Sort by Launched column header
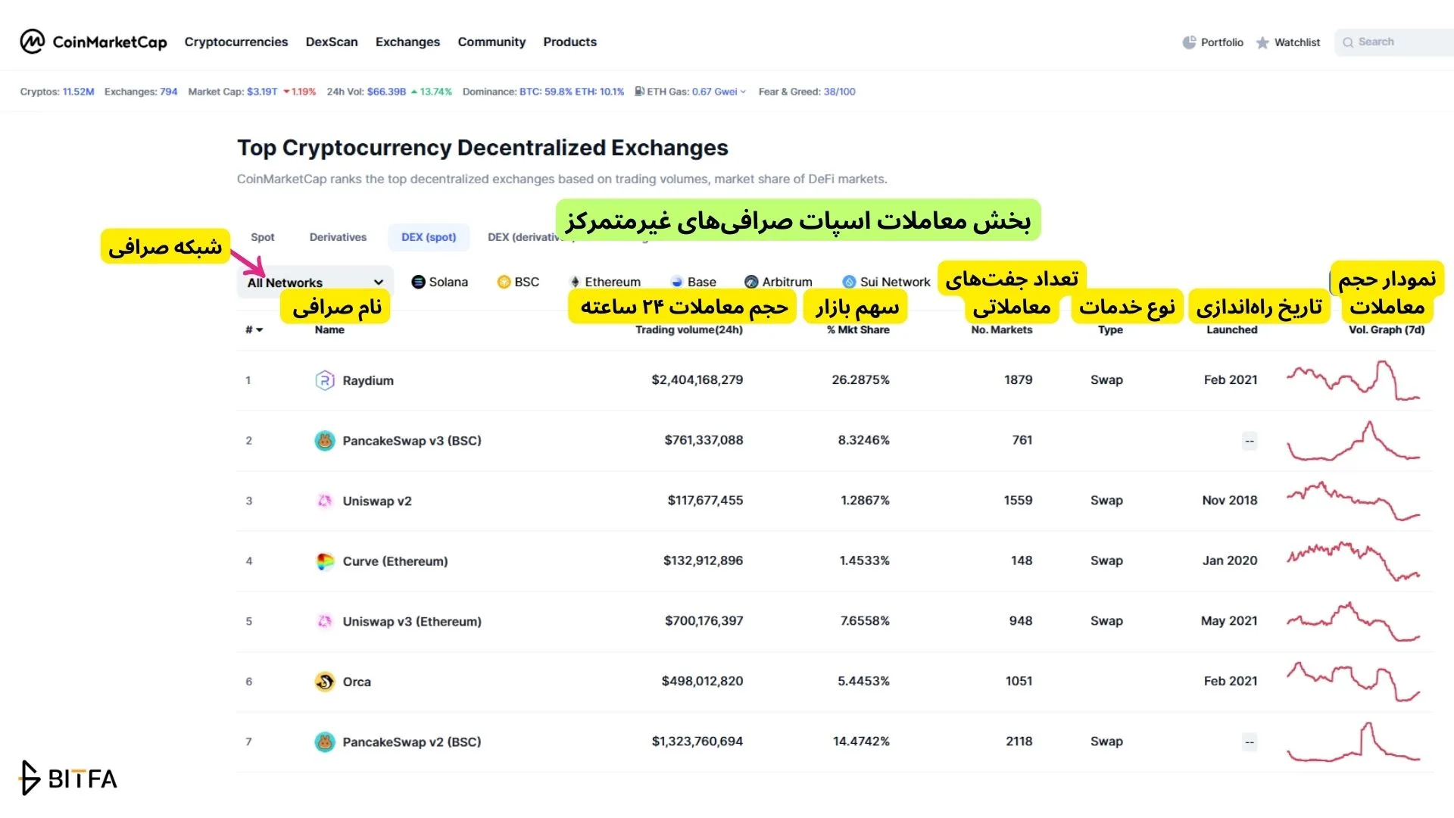1454x818 pixels. click(1232, 329)
